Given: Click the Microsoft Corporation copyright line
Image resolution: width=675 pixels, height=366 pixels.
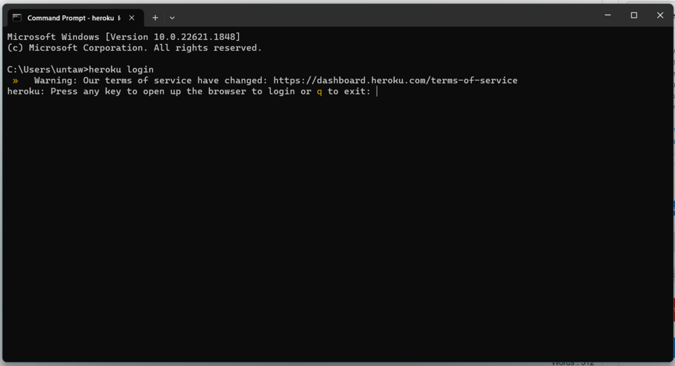Looking at the screenshot, I should pos(134,48).
